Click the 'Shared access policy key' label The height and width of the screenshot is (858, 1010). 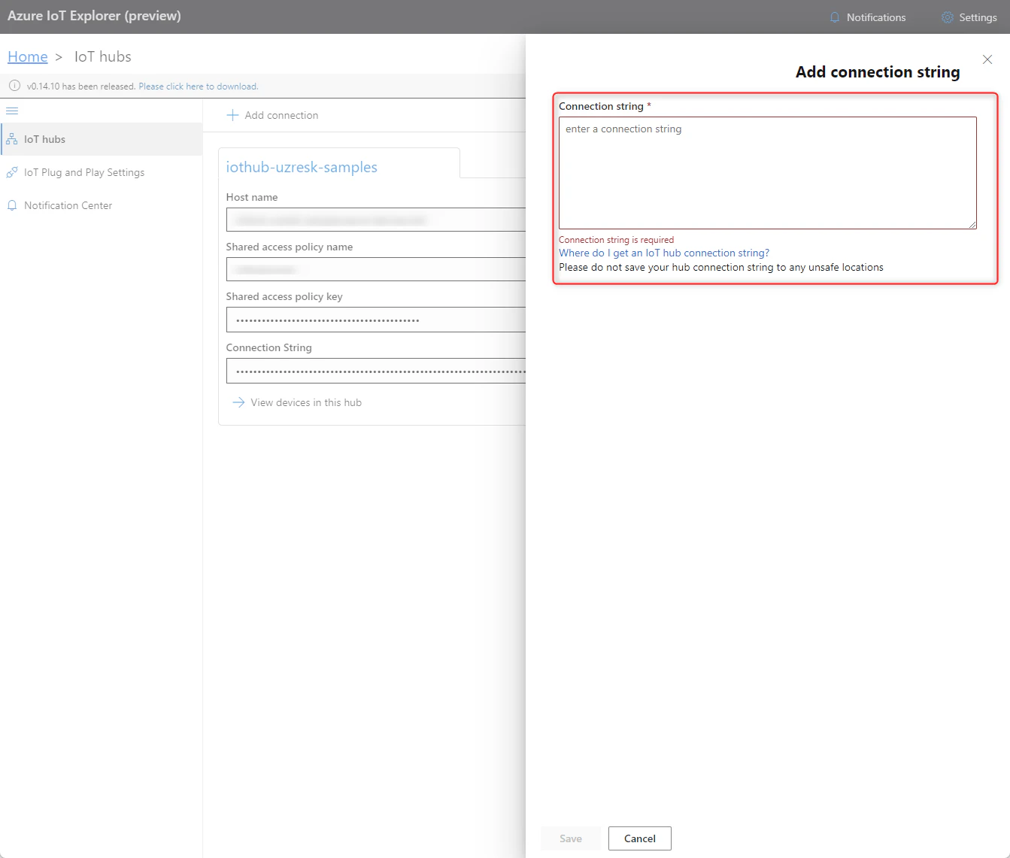pyautogui.click(x=284, y=296)
